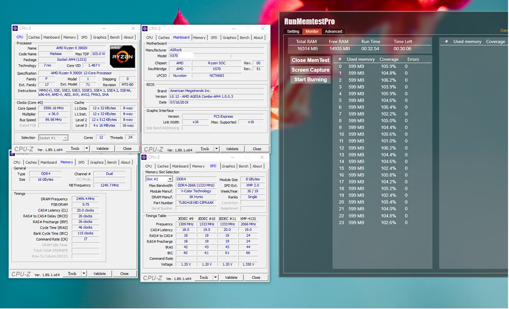Image resolution: width=509 pixels, height=309 pixels.
Task: Open Graphics tab in Memory window
Action: click(96, 162)
